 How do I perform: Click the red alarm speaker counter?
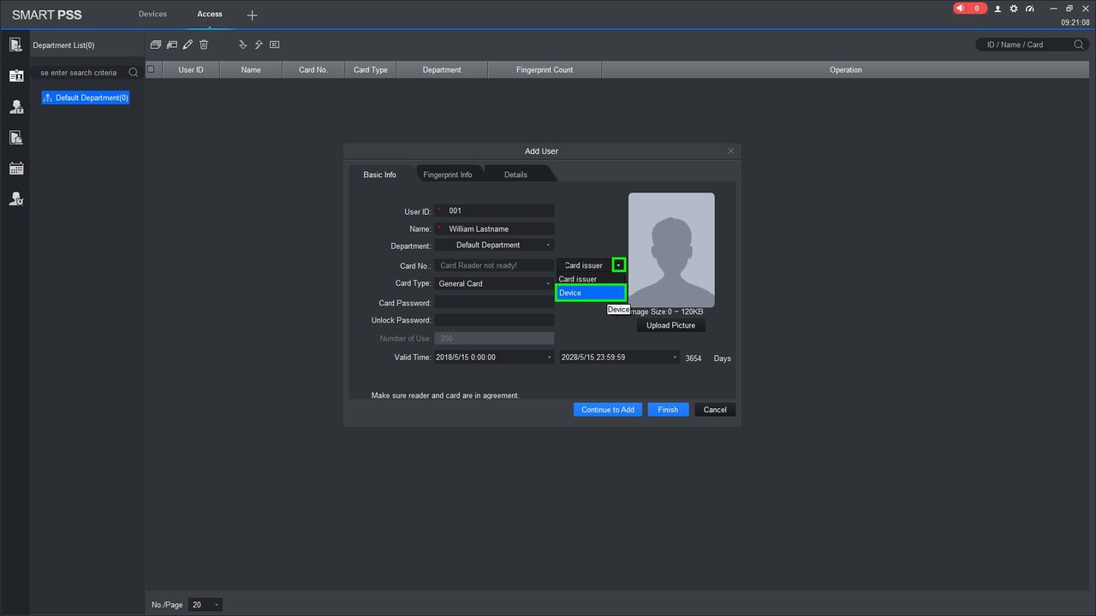pyautogui.click(x=969, y=9)
